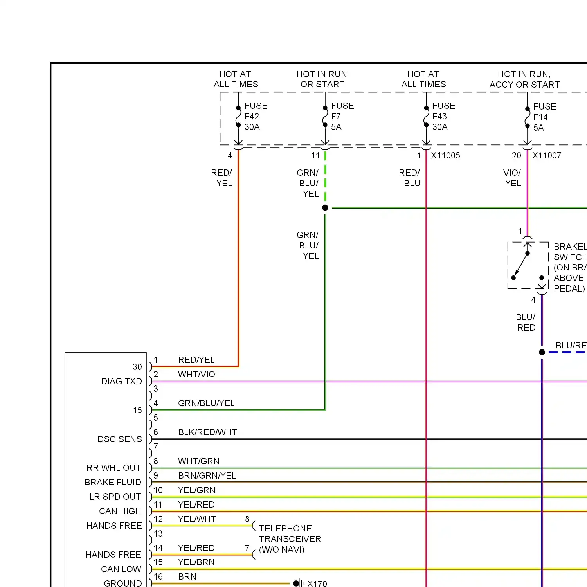The height and width of the screenshot is (587, 587).
Task: Click YEL/RED wire label at pin 14
Action: (196, 548)
